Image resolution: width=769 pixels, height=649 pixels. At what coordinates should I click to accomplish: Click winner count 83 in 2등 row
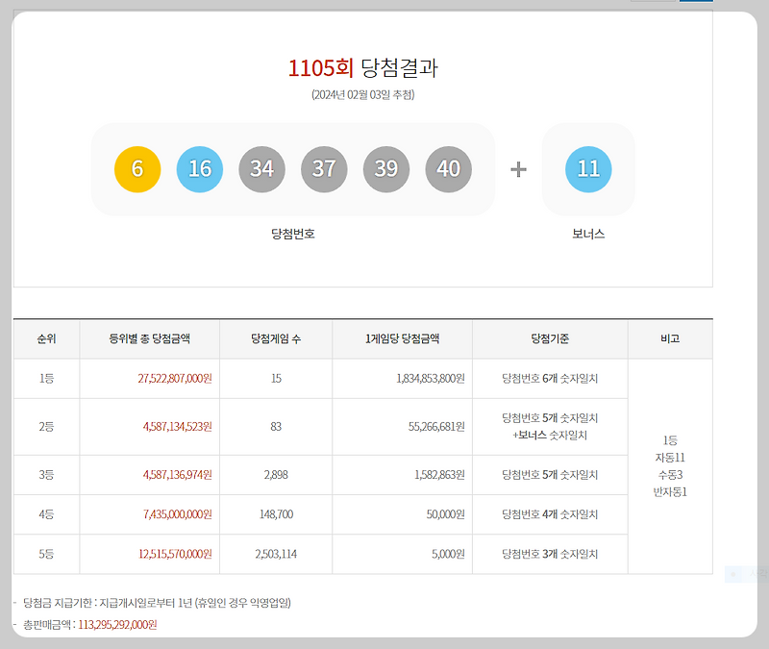coord(276,427)
